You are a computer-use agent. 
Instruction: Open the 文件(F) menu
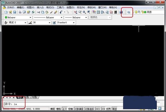10,8
